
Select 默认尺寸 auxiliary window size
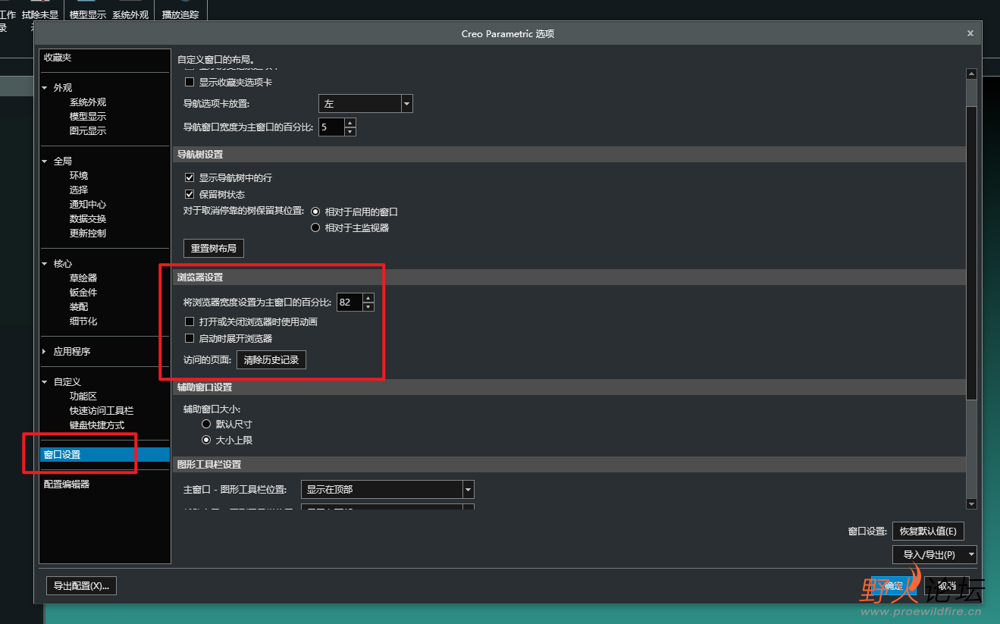(205, 425)
